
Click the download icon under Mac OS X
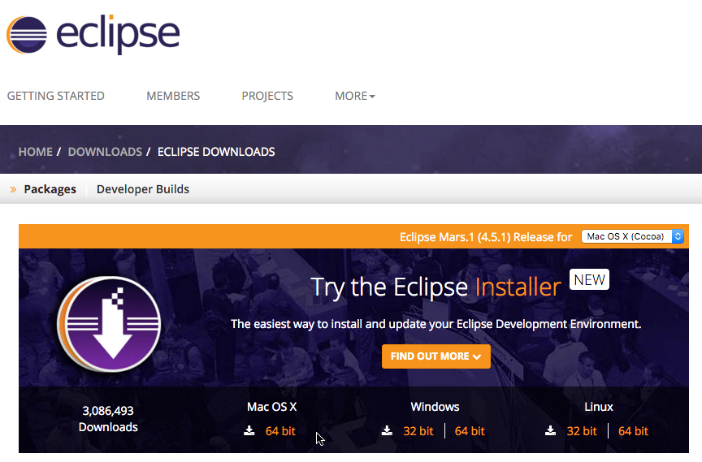[x=249, y=430]
